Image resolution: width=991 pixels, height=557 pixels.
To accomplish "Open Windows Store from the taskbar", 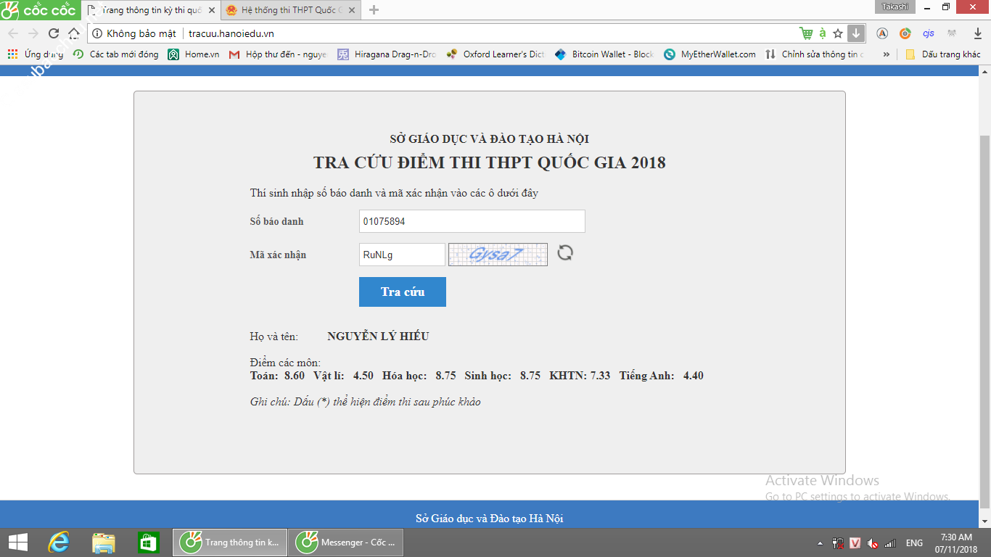I will pos(149,542).
